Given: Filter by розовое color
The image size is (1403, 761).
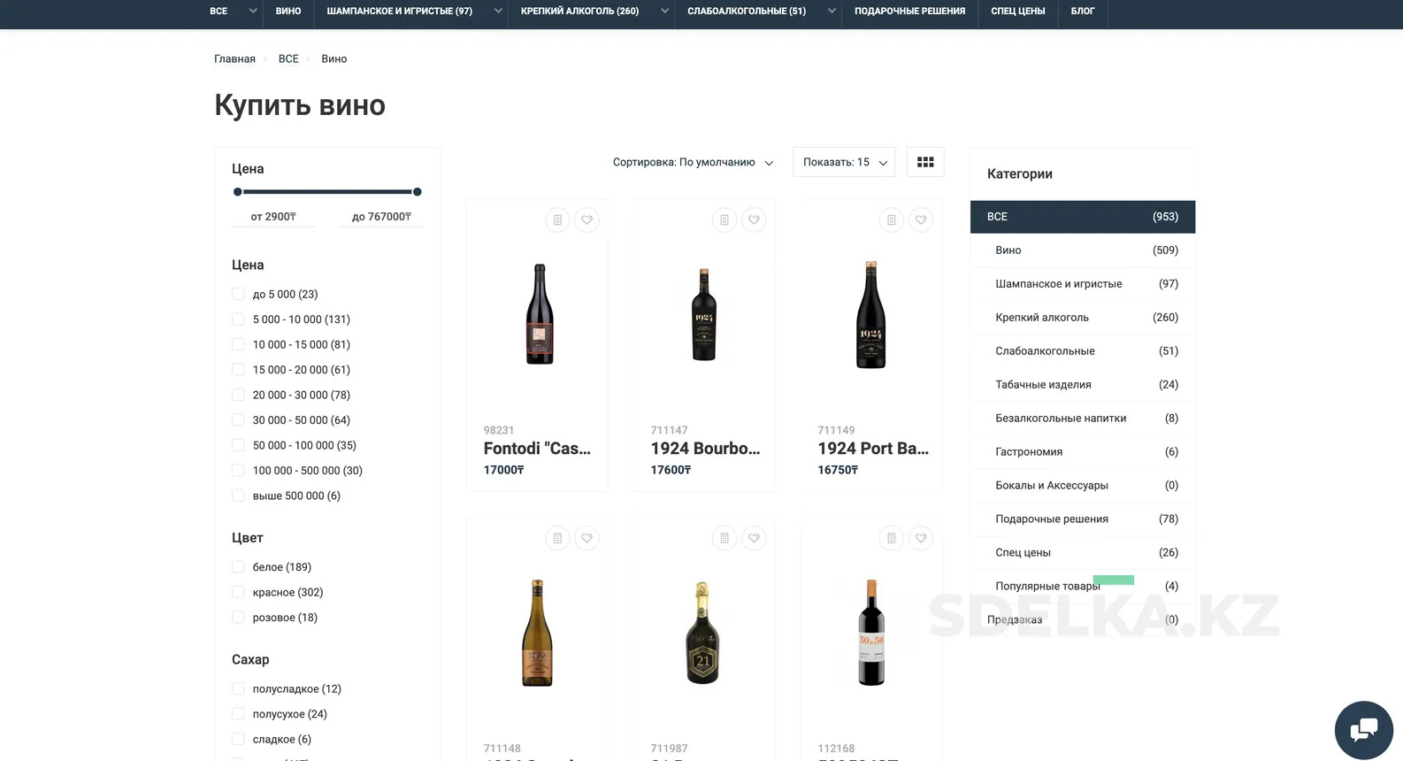Looking at the screenshot, I should (238, 618).
